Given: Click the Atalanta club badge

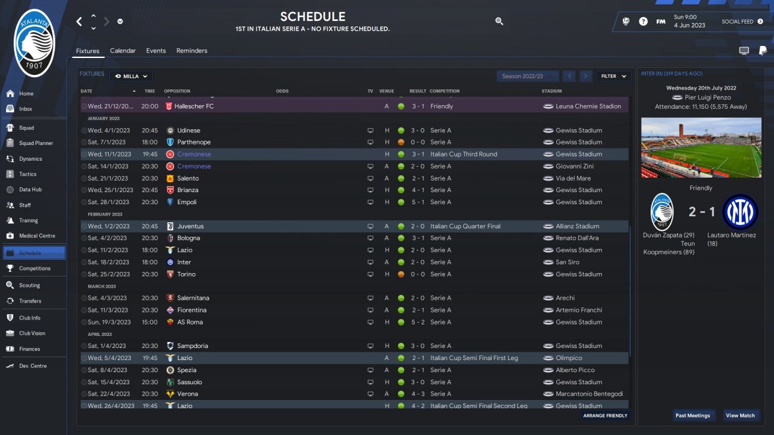Looking at the screenshot, I should point(34,43).
